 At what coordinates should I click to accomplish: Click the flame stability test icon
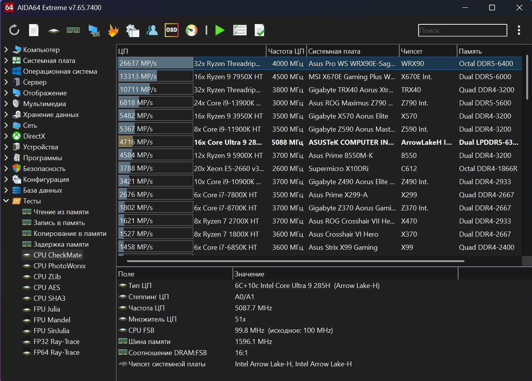(x=113, y=30)
